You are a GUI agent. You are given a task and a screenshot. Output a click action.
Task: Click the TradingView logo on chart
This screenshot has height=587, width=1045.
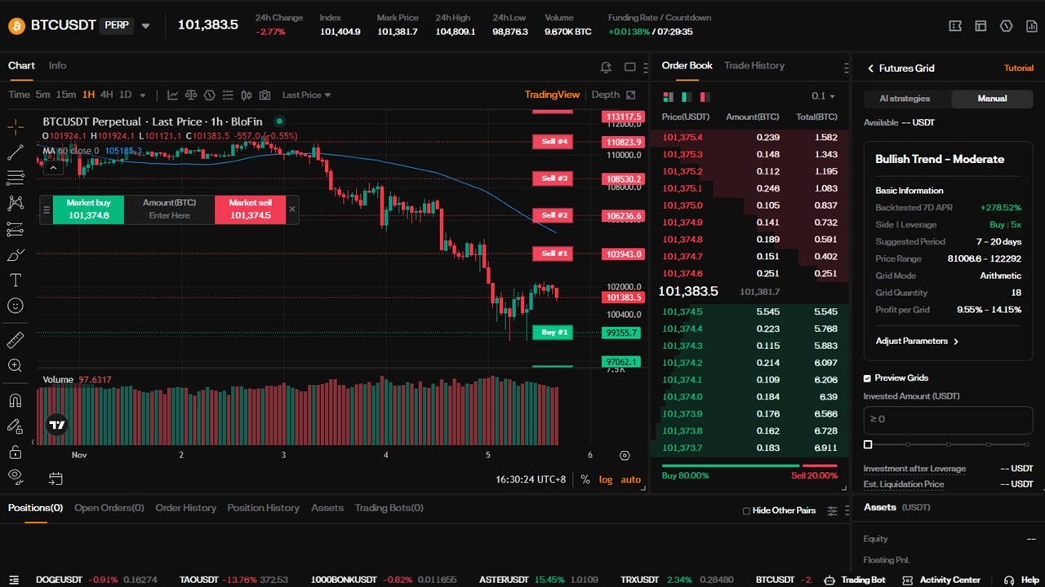click(56, 425)
